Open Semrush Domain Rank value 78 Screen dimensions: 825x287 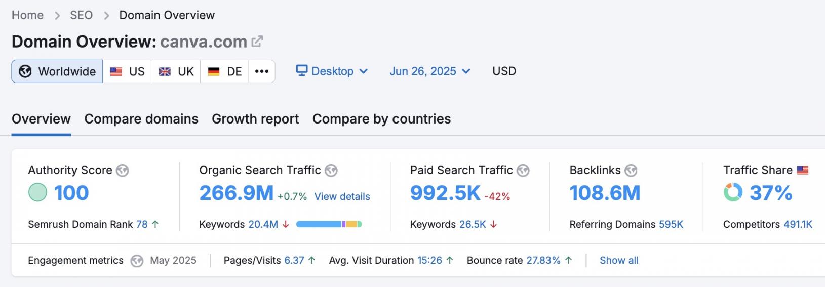point(142,224)
